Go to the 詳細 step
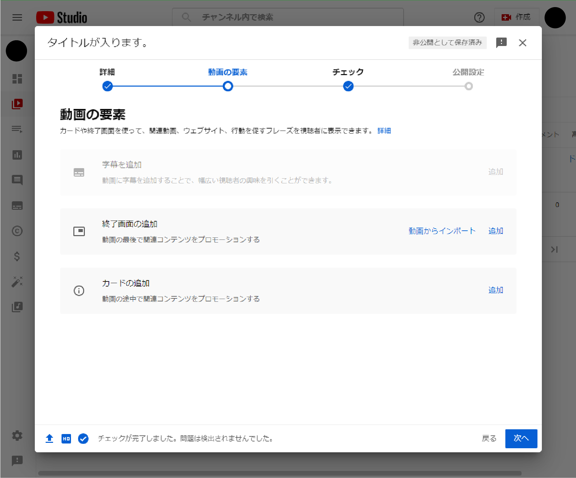Screen dimensions: 576x478 coord(107,86)
